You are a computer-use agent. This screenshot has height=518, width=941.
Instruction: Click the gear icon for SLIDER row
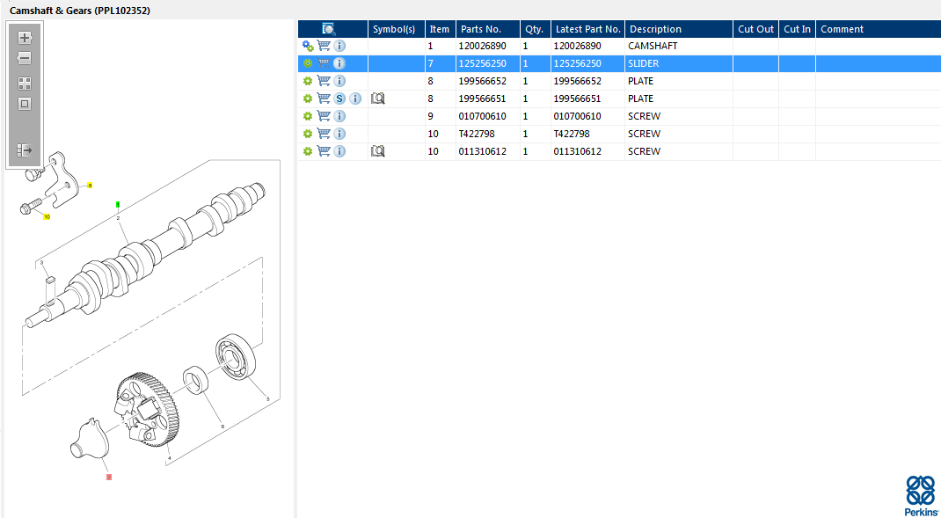pos(308,63)
